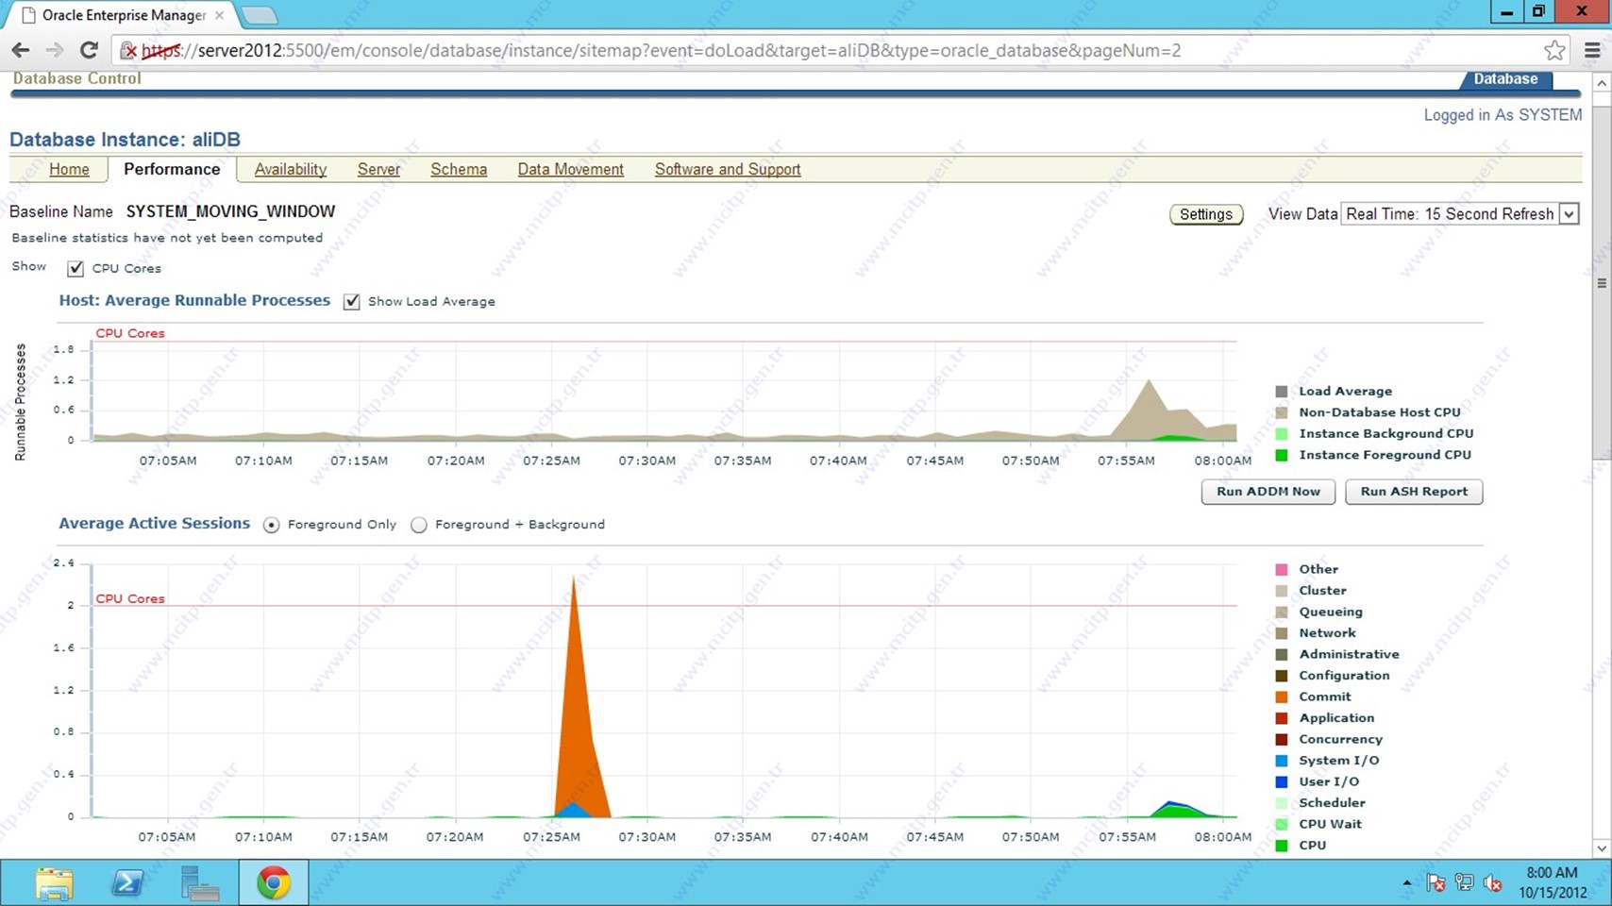Click the Network legend label
1612x906 pixels.
1327,633
